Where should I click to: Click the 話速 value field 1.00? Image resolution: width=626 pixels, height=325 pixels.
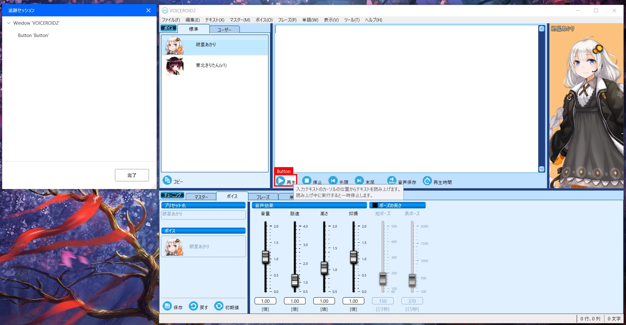295,301
